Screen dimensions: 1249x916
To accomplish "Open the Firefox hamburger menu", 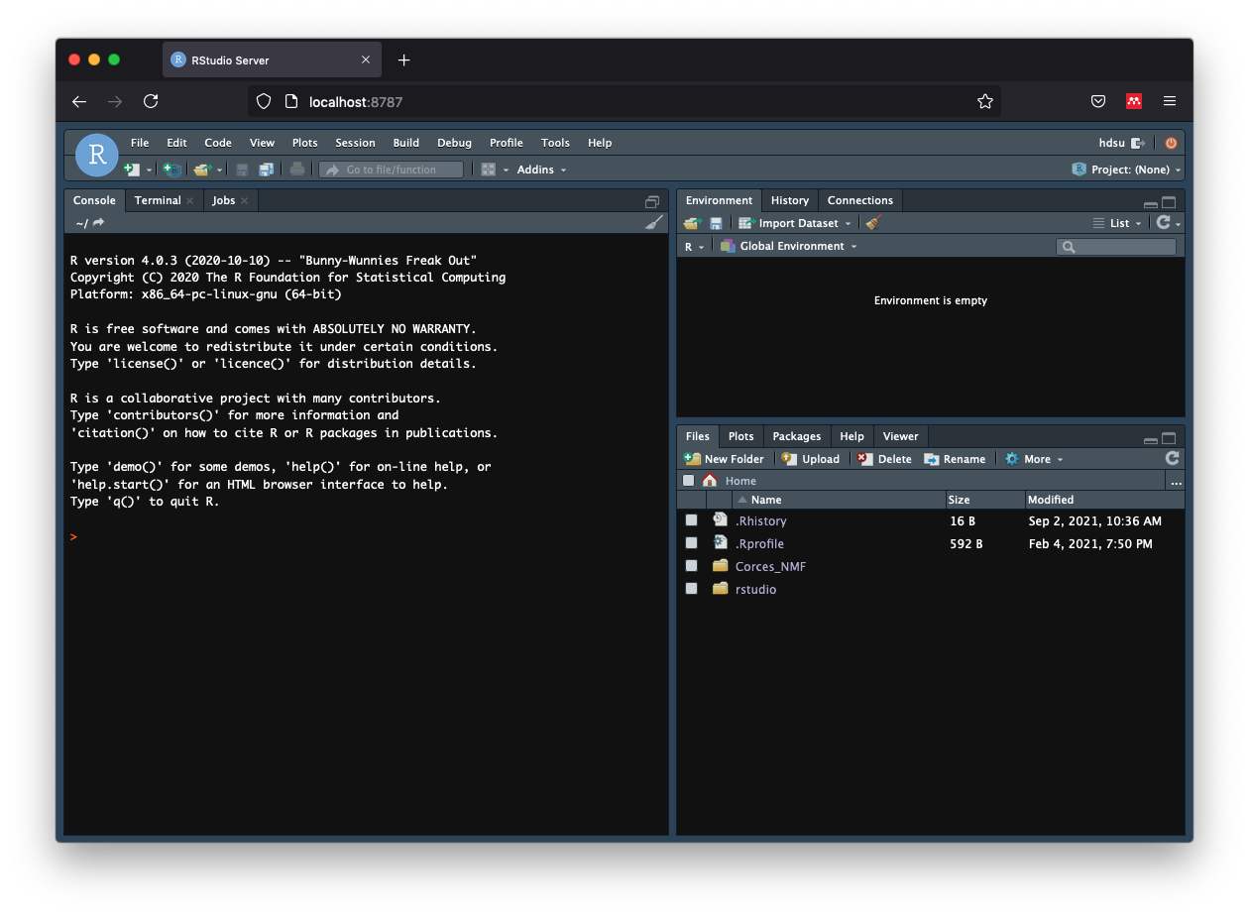I will coord(1170,101).
